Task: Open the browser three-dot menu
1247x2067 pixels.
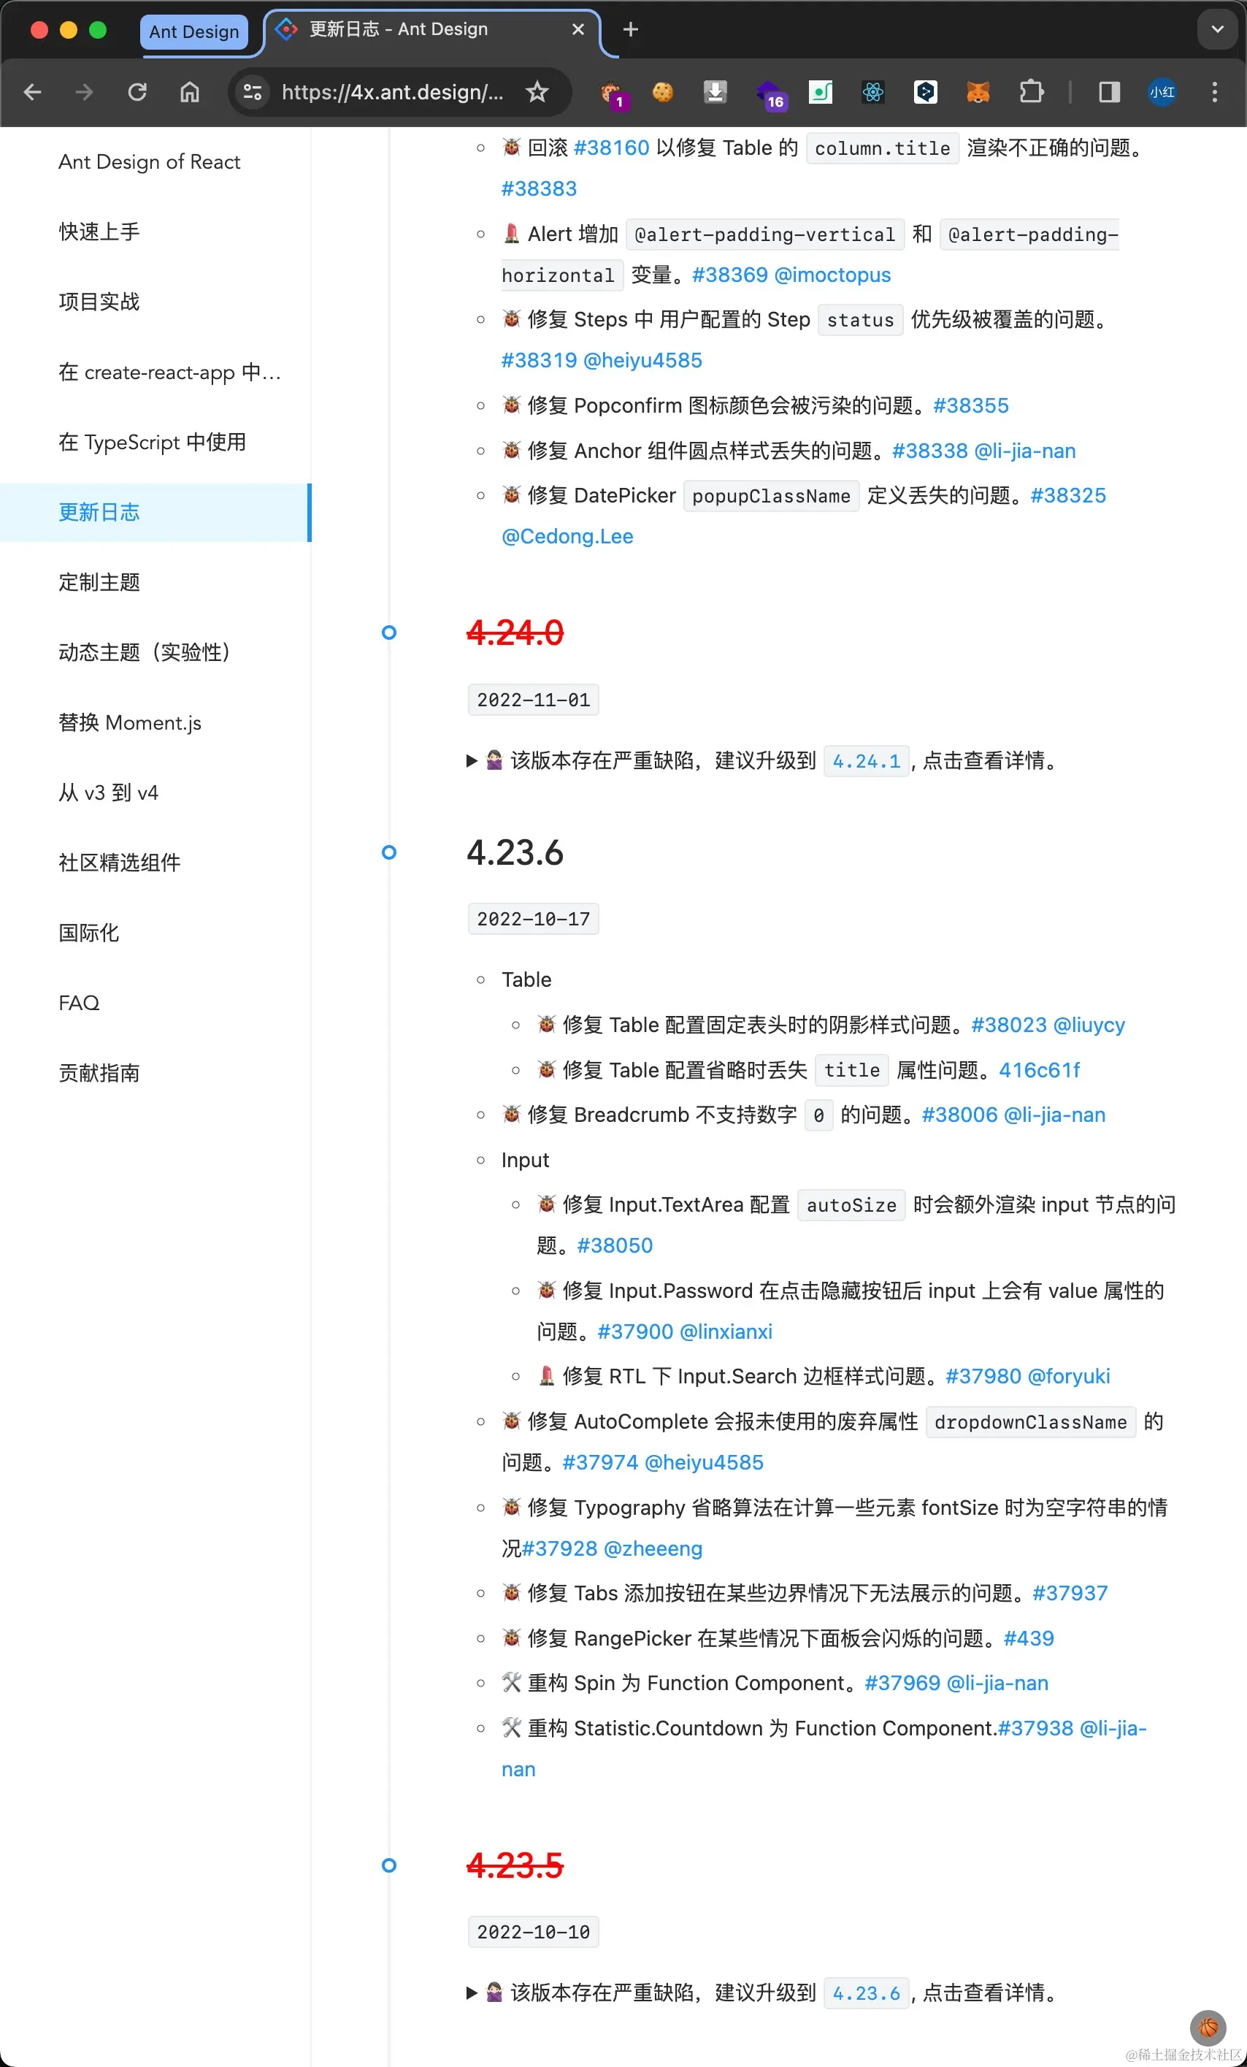Action: tap(1214, 92)
